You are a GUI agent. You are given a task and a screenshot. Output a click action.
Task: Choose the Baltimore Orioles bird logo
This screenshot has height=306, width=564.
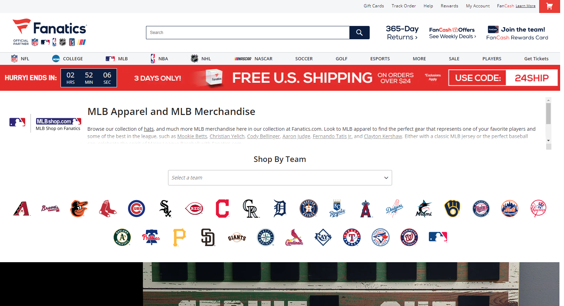[79, 209]
